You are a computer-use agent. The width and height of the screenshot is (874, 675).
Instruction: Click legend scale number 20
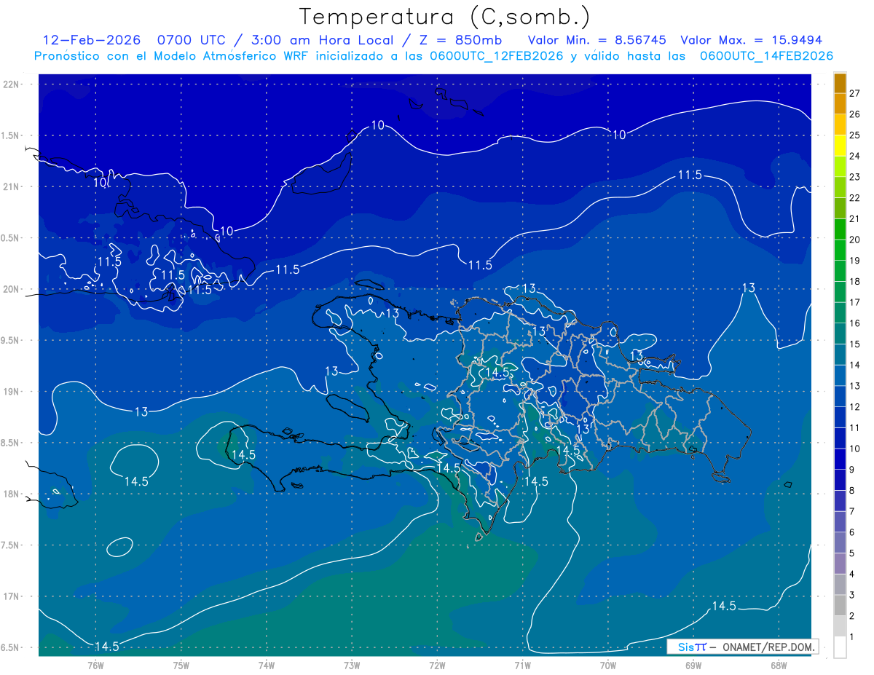[855, 240]
